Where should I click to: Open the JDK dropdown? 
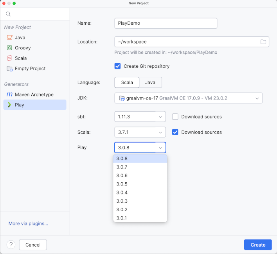pyautogui.click(x=188, y=98)
